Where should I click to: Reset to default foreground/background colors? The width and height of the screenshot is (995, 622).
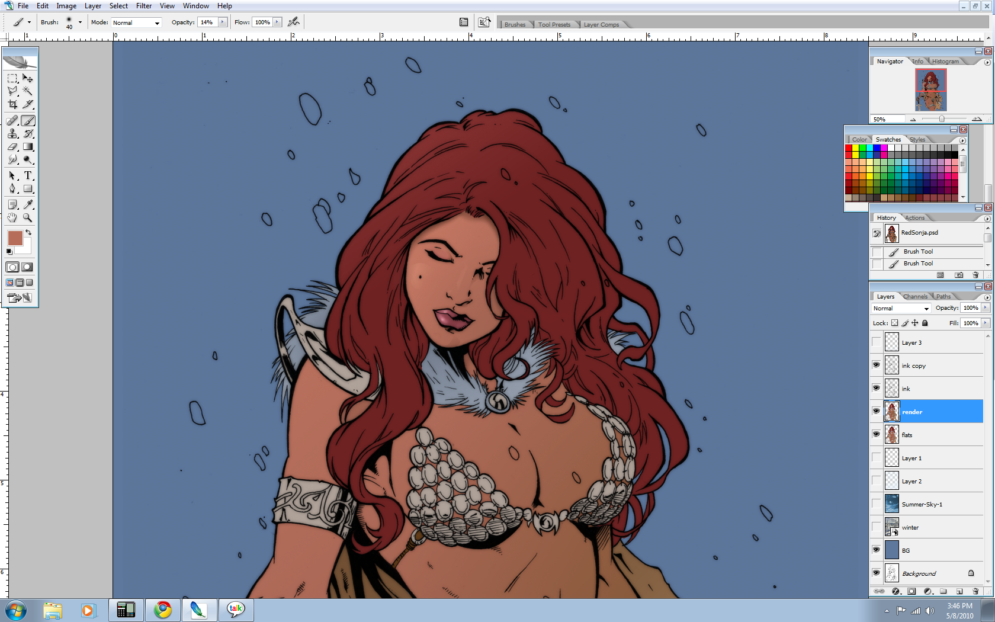pos(9,251)
